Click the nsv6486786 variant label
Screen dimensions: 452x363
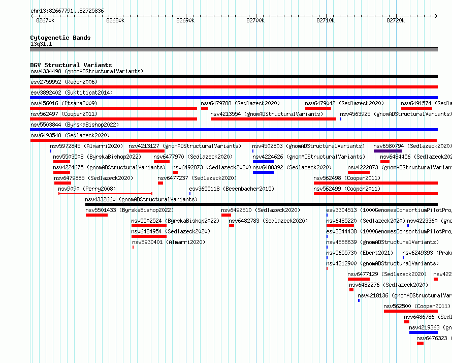428,317
